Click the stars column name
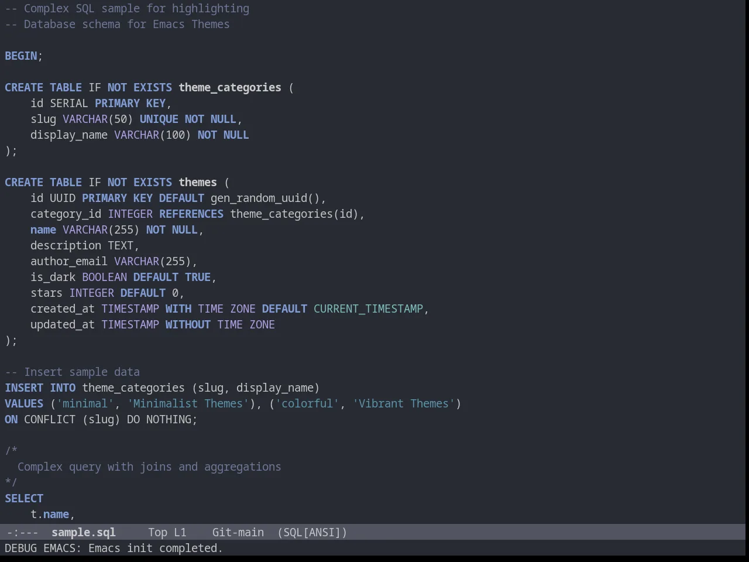 pos(47,293)
